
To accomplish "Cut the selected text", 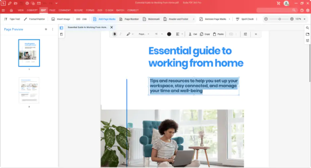I will (193, 34).
